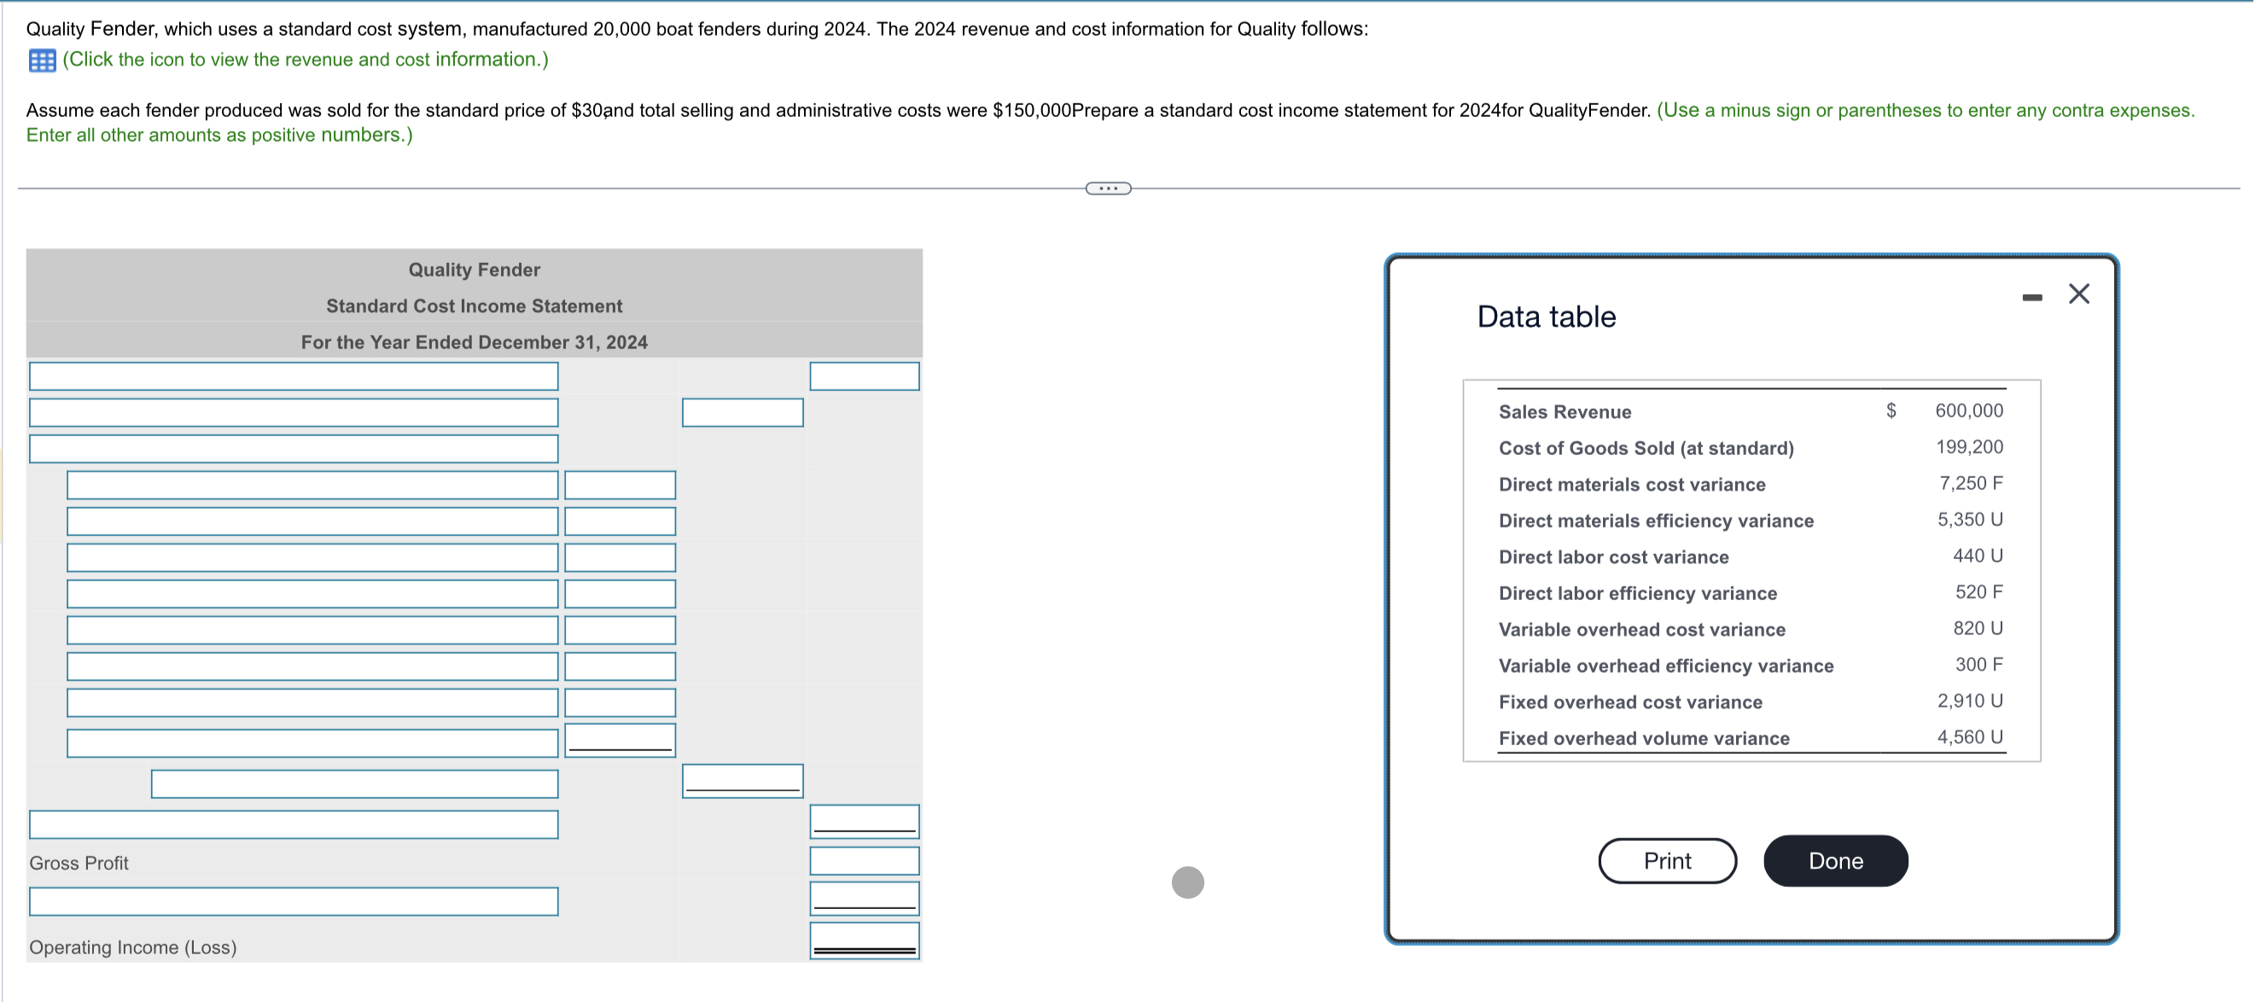Select the second row label field

tap(294, 412)
